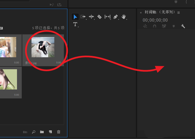Open the timeline panel hamburger menu
195x139 pixels.
(179, 13)
